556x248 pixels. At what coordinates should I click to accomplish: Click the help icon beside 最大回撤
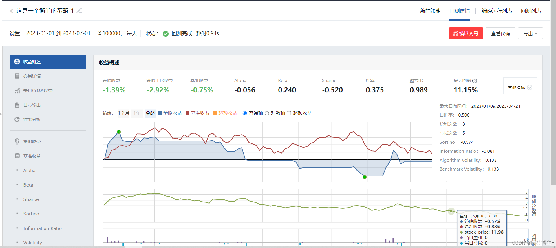[x=475, y=81]
